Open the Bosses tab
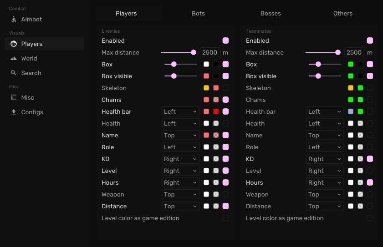This screenshot has width=383, height=247. click(271, 13)
